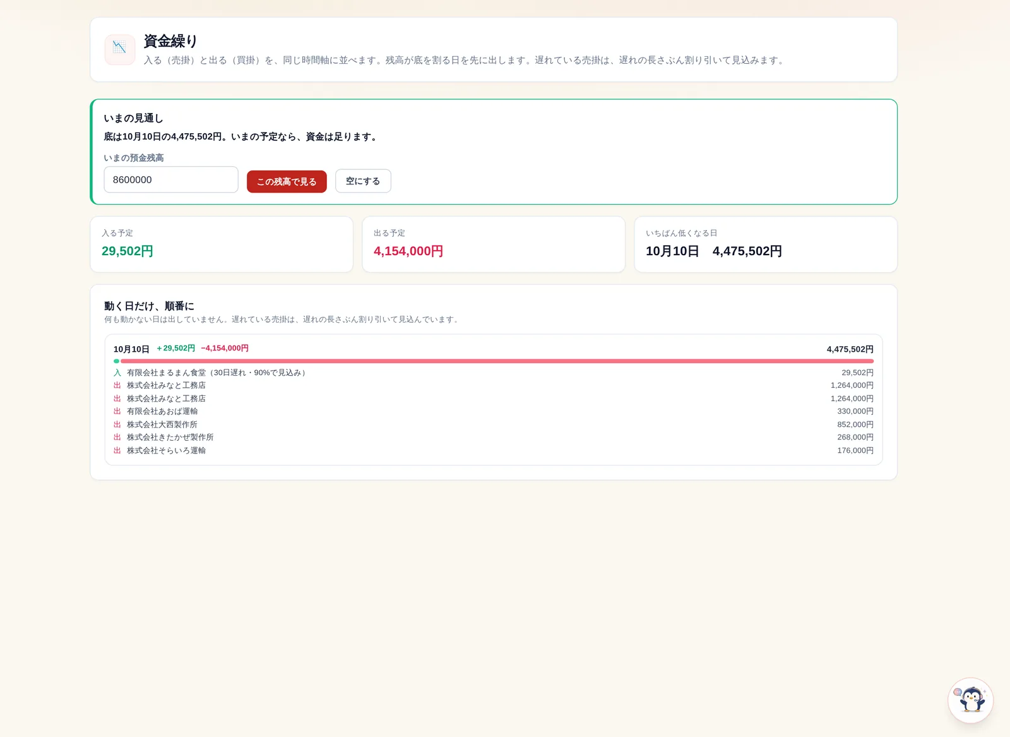Viewport: 1010px width, 737px height.
Task: Click the 株式会社きたかぜ製作所 row
Action: point(494,437)
